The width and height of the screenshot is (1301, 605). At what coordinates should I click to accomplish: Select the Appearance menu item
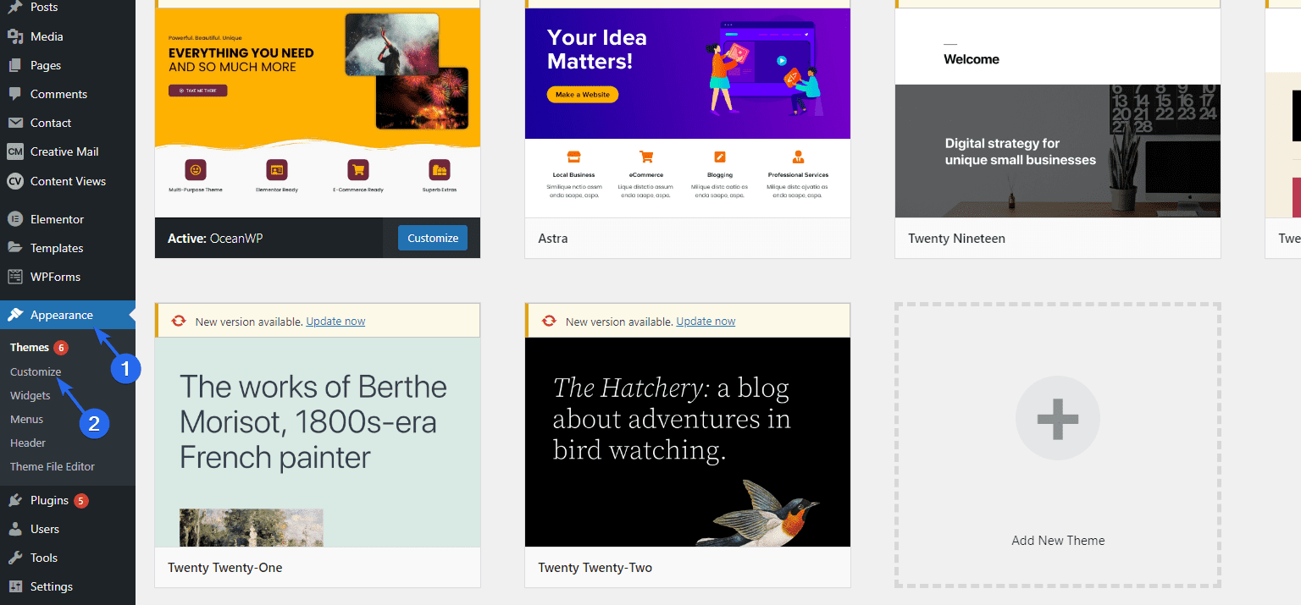68,315
